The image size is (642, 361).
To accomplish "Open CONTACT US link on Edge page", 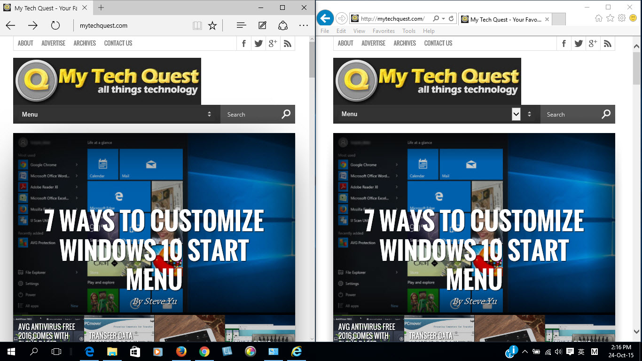I will pyautogui.click(x=118, y=43).
